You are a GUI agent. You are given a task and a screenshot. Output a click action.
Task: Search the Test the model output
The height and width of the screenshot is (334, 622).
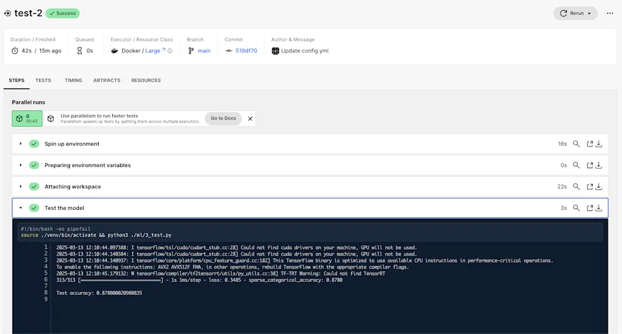[x=576, y=208]
